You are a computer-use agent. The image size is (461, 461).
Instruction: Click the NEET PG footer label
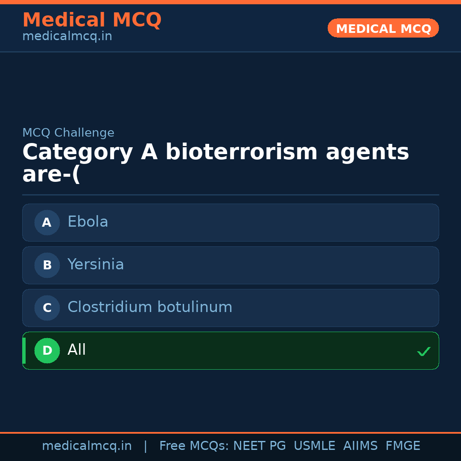pyautogui.click(x=259, y=446)
